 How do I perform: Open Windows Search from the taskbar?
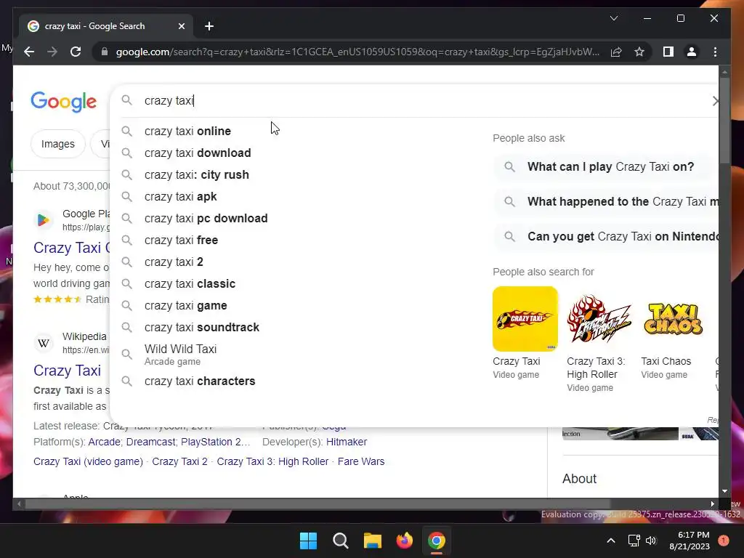[x=341, y=541]
